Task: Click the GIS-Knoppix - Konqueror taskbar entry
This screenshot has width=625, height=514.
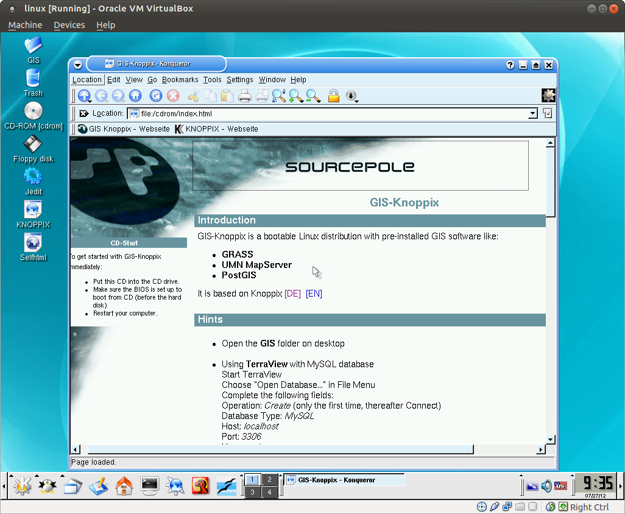Action: pyautogui.click(x=344, y=480)
